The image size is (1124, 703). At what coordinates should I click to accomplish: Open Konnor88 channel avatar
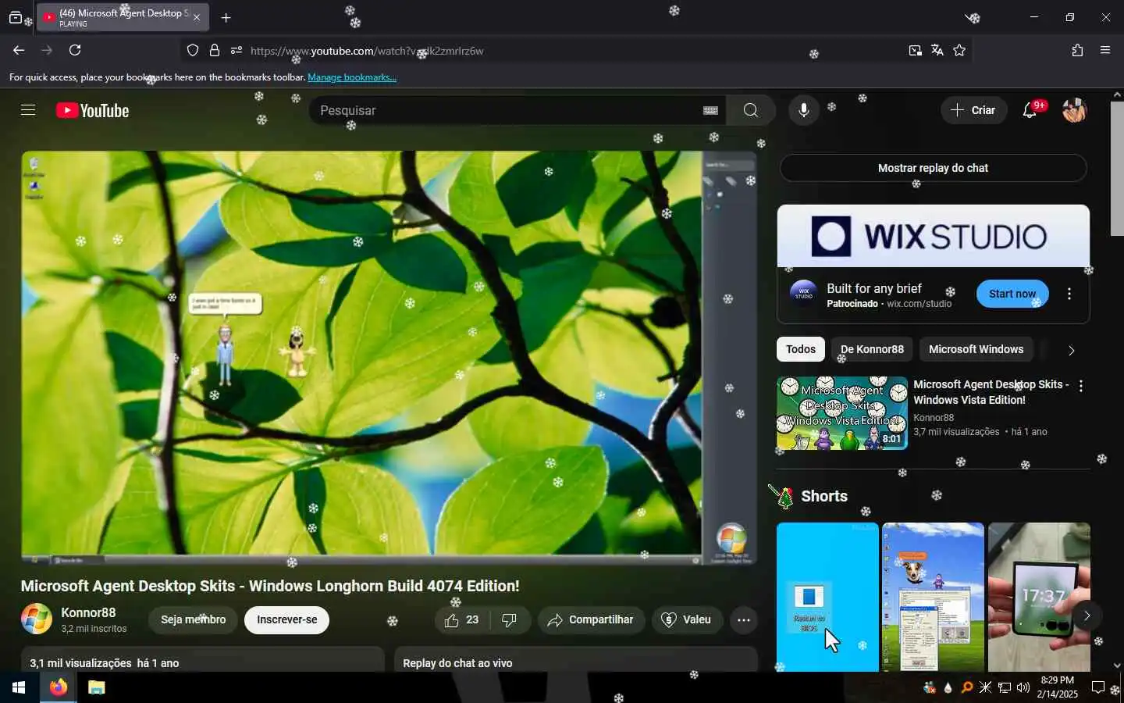(37, 619)
